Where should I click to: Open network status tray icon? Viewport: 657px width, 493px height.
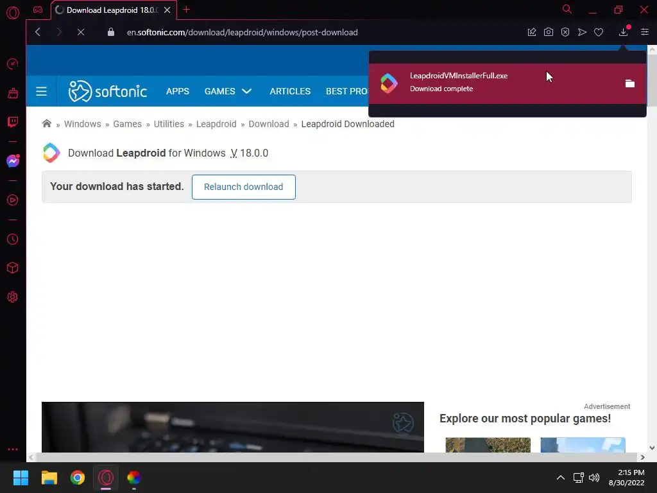pyautogui.click(x=579, y=478)
